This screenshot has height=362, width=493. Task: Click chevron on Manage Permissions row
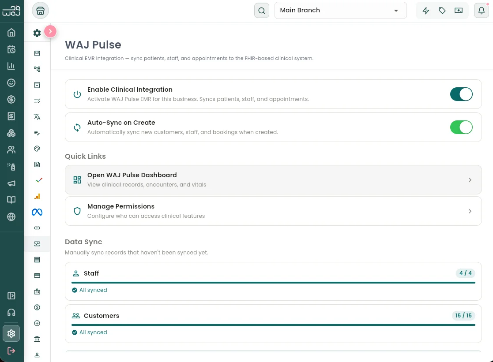(x=470, y=211)
